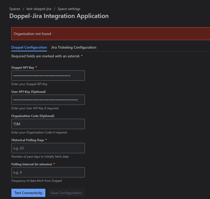Switch to the Jira Ticketing Configuration tab
The image size is (210, 199).
click(74, 47)
